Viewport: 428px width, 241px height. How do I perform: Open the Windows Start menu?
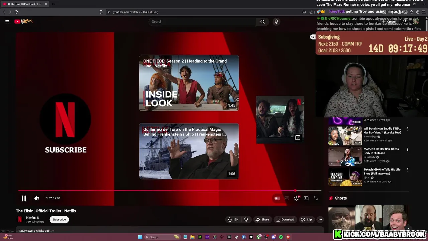pos(140,237)
